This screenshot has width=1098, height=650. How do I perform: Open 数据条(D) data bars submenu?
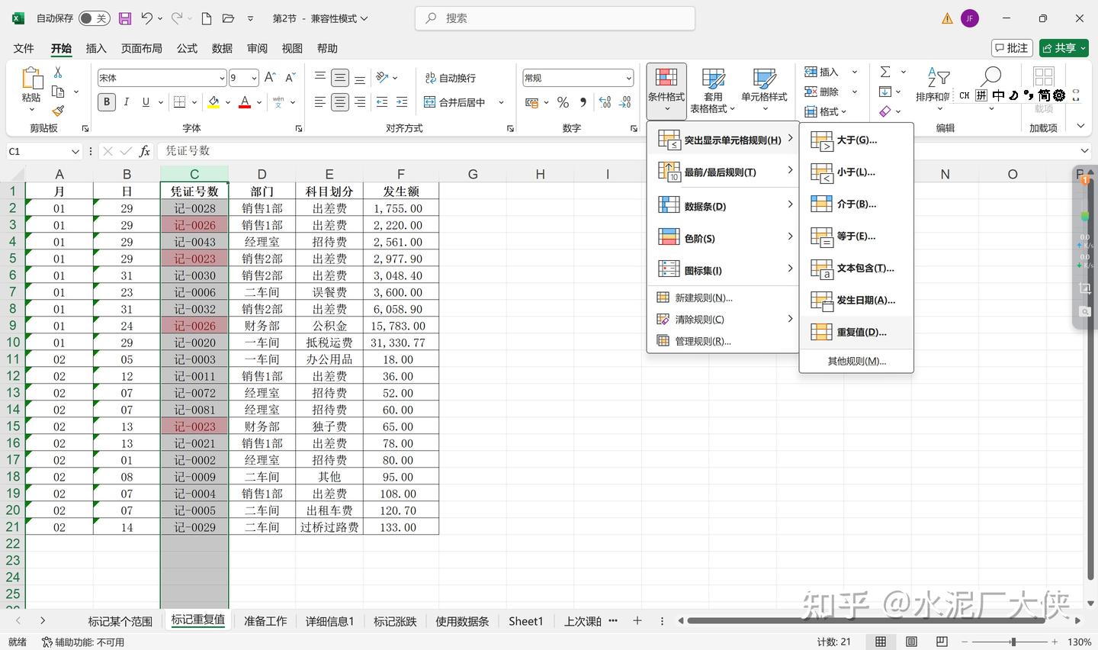point(722,206)
